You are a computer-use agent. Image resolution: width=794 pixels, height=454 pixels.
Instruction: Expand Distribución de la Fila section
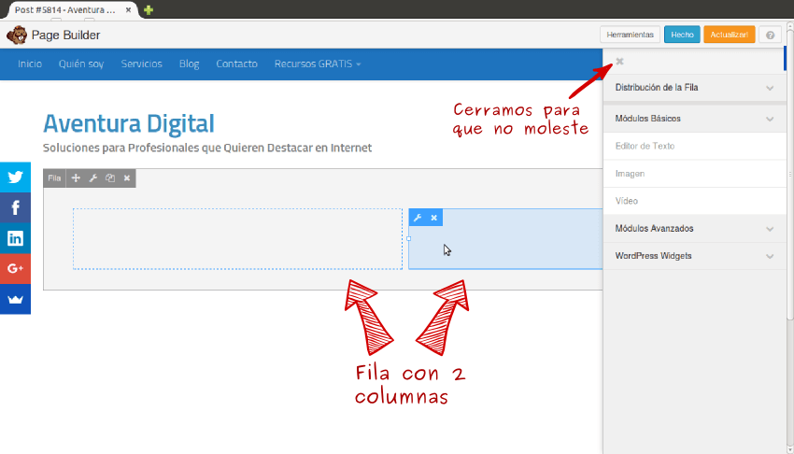click(694, 88)
